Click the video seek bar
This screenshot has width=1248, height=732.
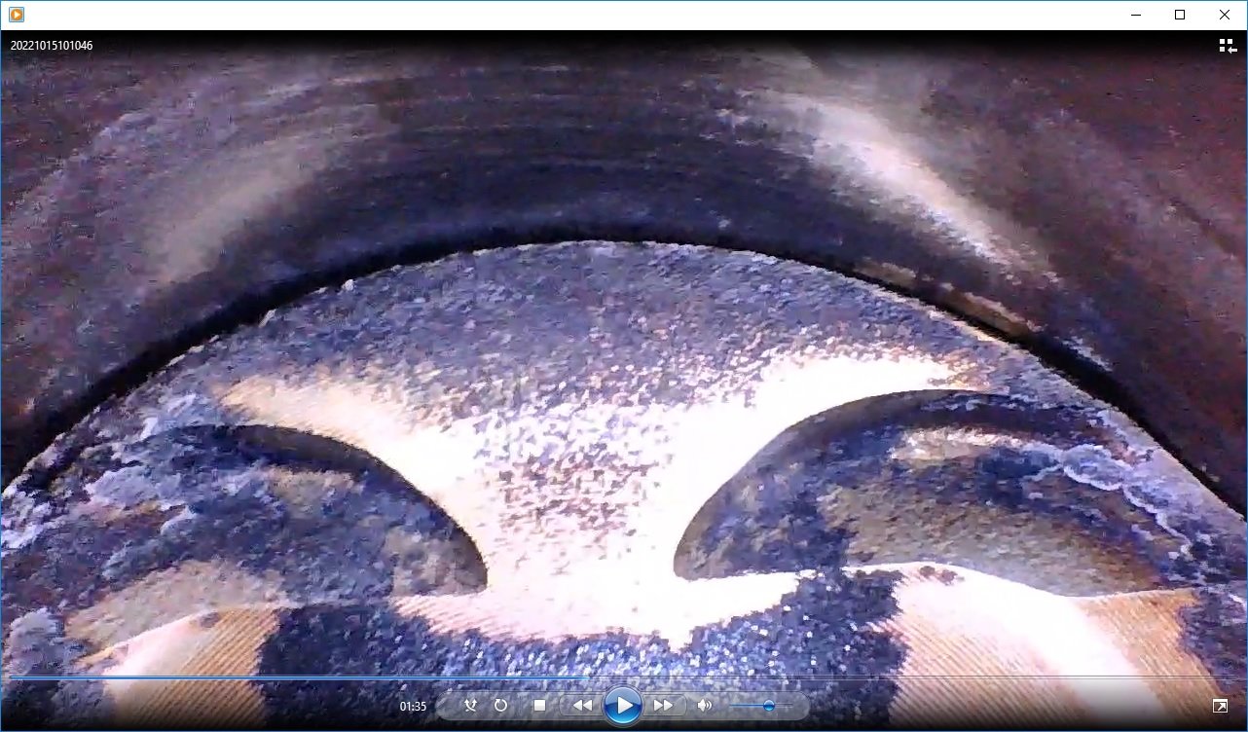click(x=624, y=677)
